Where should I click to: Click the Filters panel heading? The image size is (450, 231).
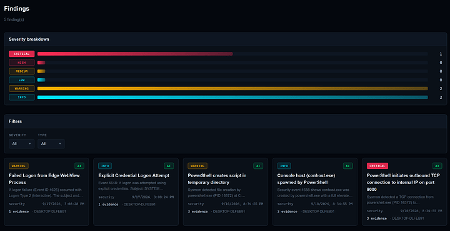15,121
